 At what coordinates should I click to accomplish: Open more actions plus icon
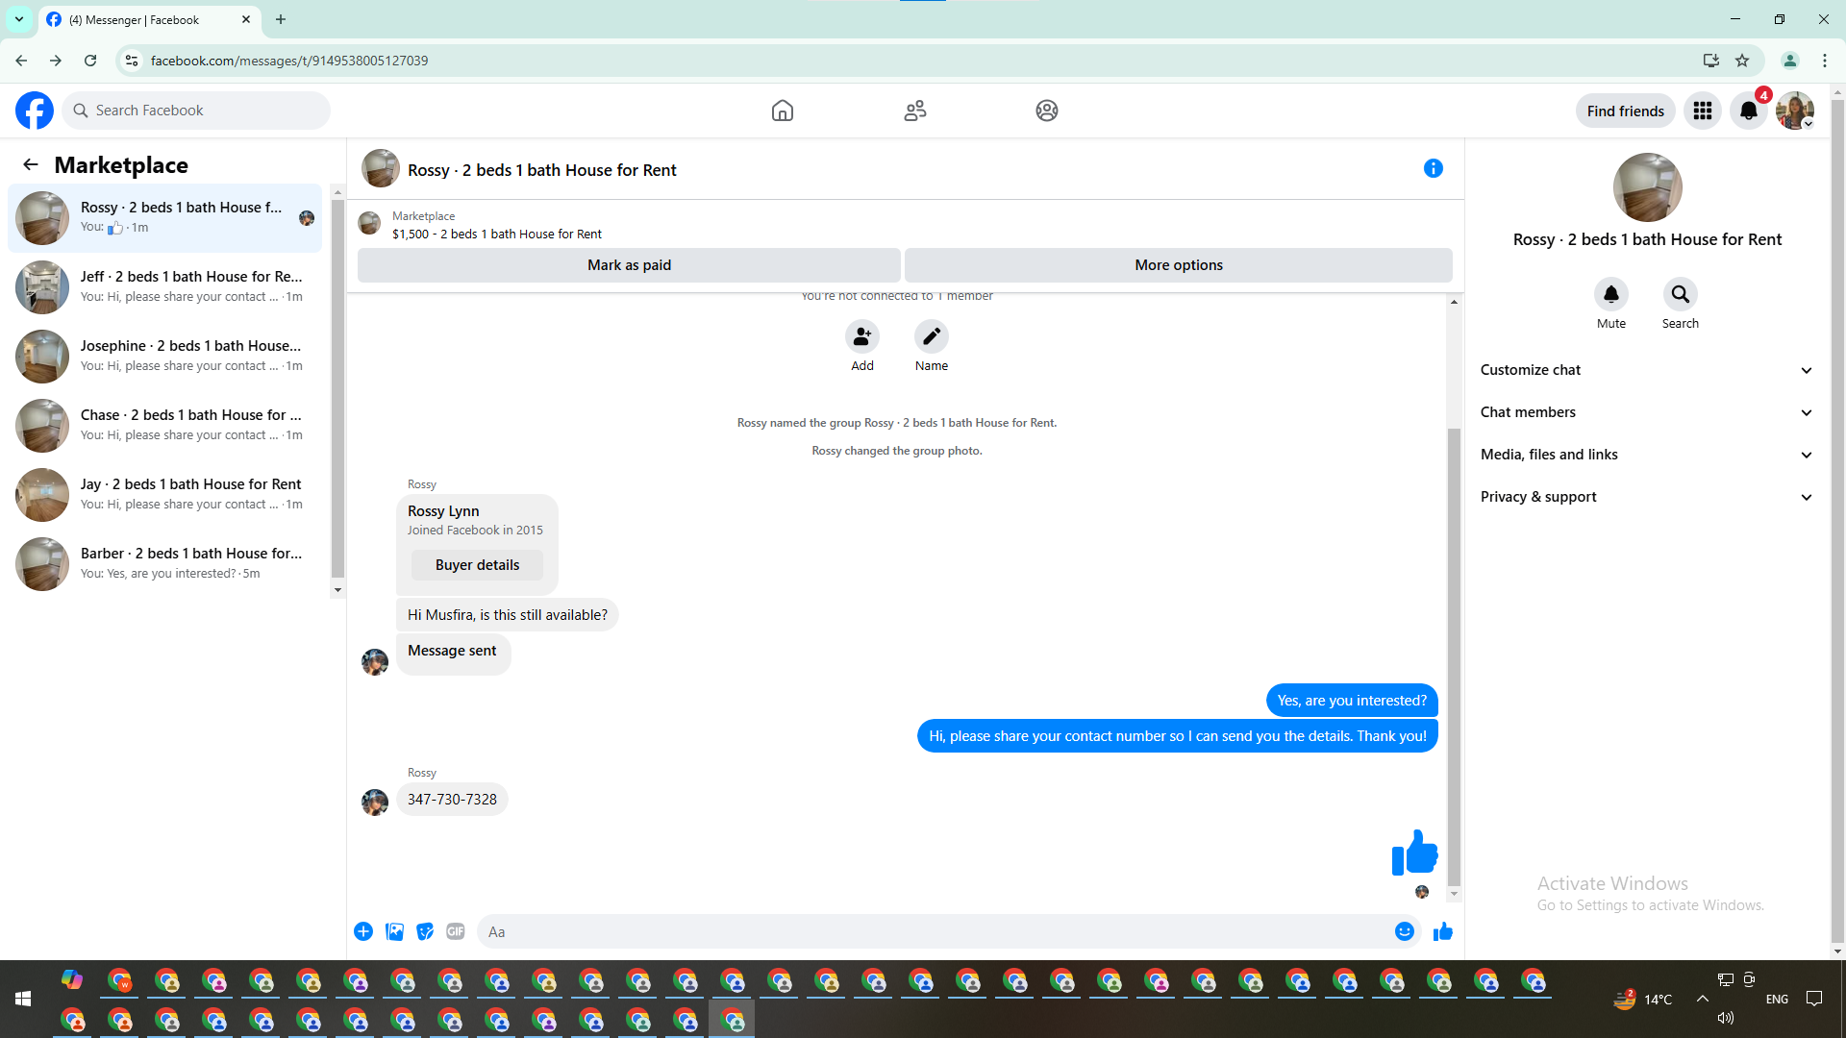[363, 931]
